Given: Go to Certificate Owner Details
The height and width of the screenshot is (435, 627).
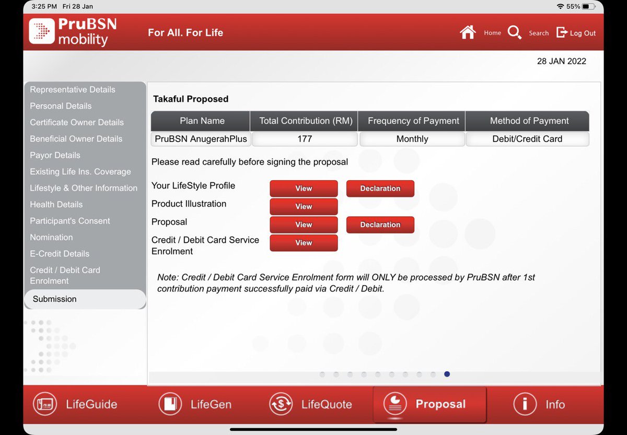Looking at the screenshot, I should [x=77, y=122].
